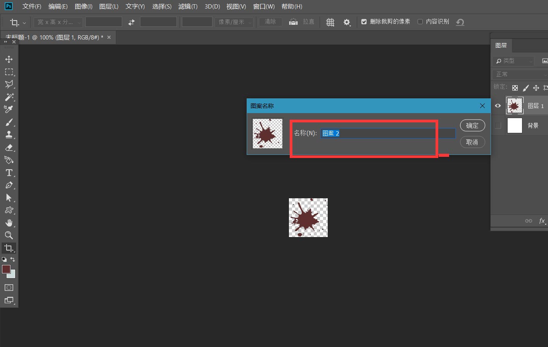Open crop overlay grid options
548x347 pixels.
click(330, 22)
